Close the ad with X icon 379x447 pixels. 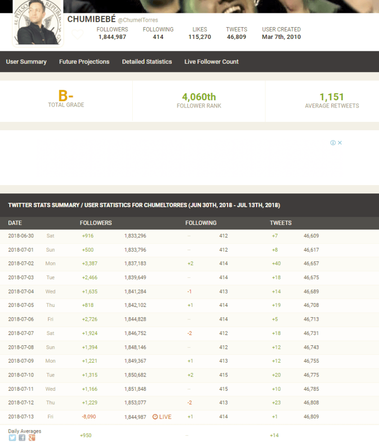340,143
